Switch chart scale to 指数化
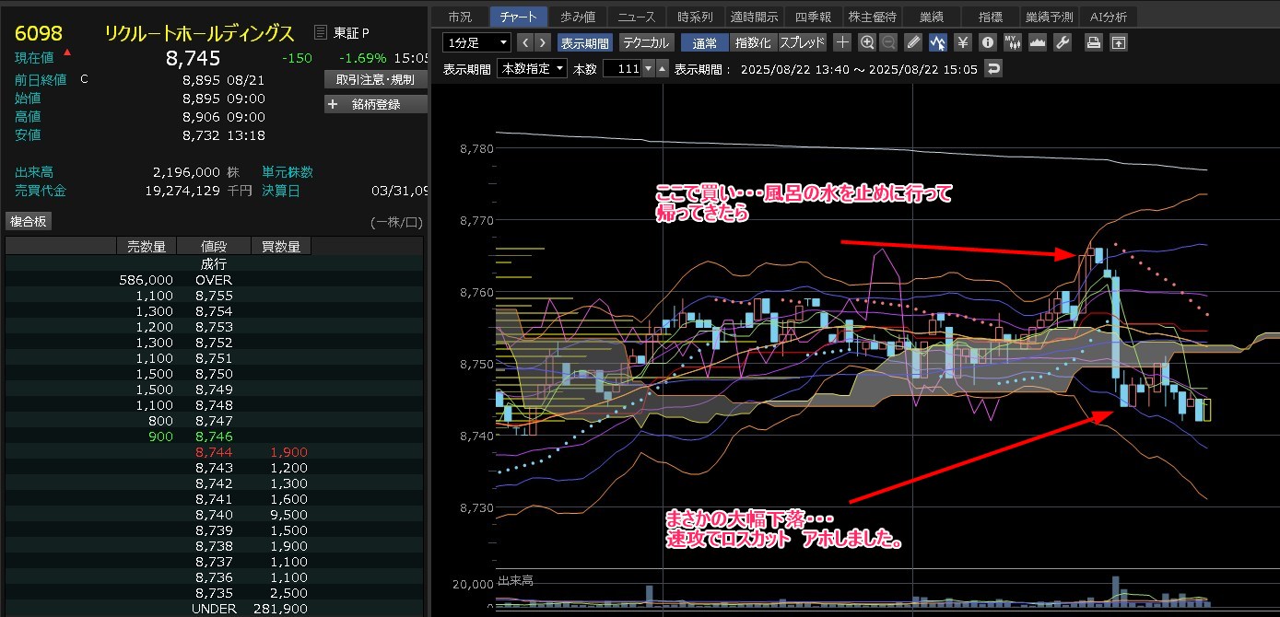1280x617 pixels. tap(753, 42)
